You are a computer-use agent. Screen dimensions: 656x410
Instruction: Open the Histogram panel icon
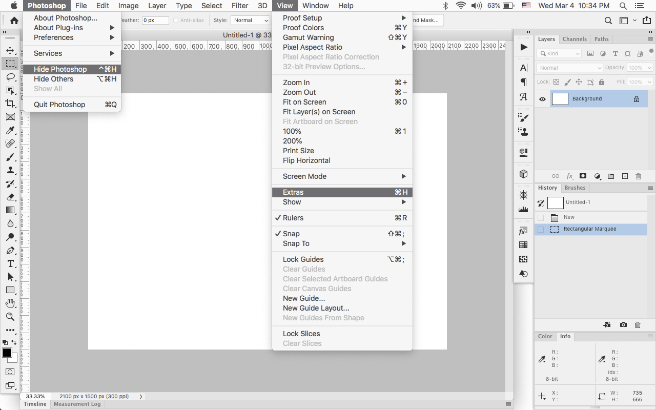pos(523,209)
